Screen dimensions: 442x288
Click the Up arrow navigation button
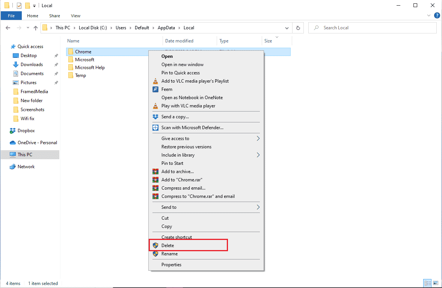[x=36, y=28]
